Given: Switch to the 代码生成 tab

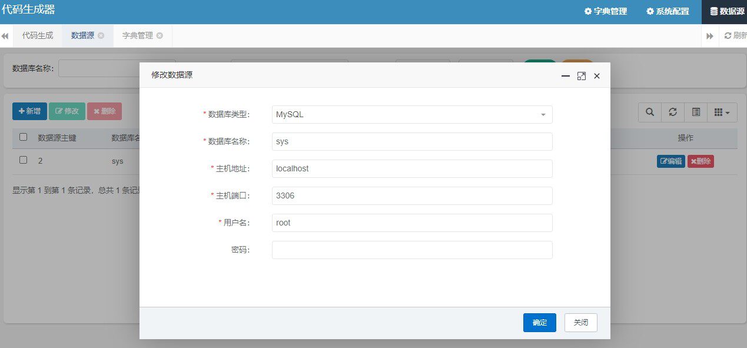Looking at the screenshot, I should click(x=38, y=35).
